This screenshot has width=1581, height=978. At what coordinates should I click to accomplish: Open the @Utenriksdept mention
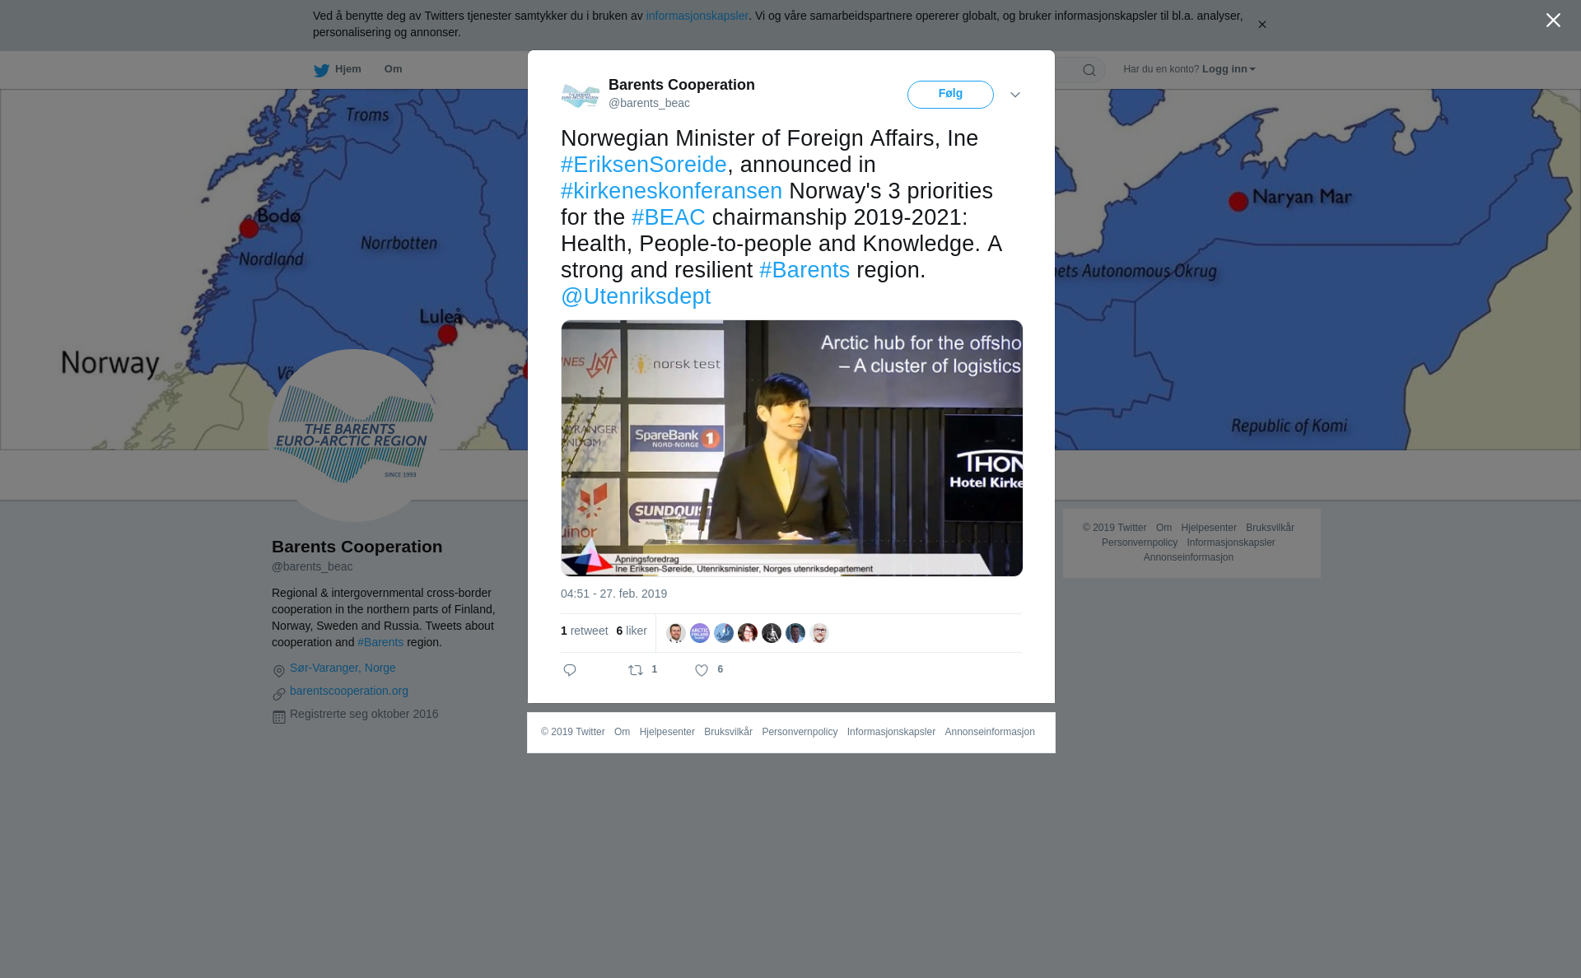636,296
